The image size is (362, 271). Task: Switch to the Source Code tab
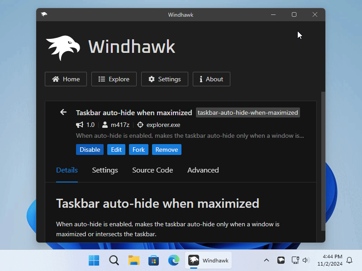click(152, 170)
